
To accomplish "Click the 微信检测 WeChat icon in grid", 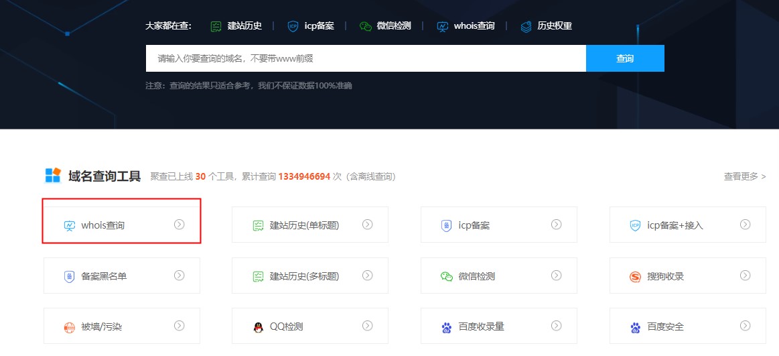I will (447, 276).
